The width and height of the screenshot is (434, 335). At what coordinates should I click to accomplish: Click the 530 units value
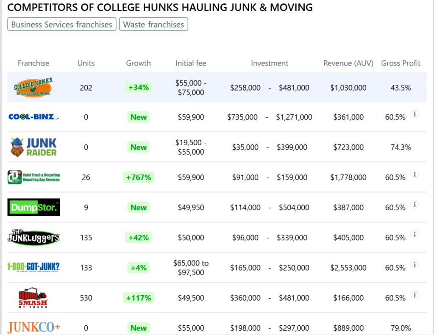pyautogui.click(x=86, y=298)
